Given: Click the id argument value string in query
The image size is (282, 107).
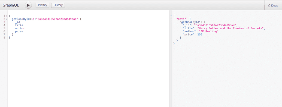Looking at the screenshot, I should point(57,19).
